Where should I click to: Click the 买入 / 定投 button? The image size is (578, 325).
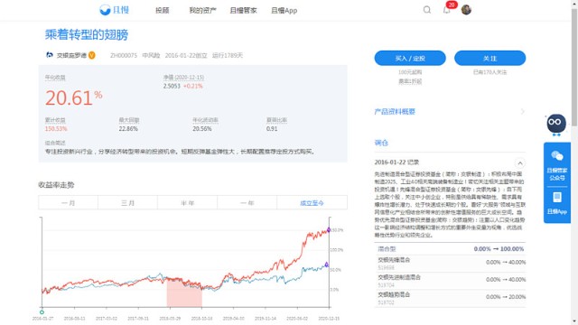pos(410,58)
